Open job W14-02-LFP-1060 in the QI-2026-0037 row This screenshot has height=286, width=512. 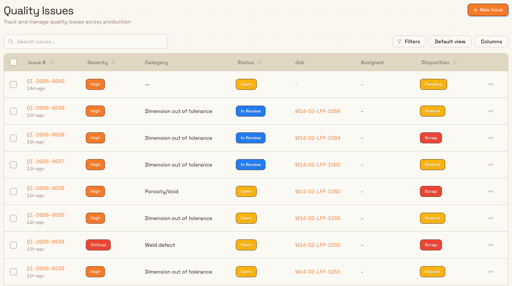(x=318, y=165)
